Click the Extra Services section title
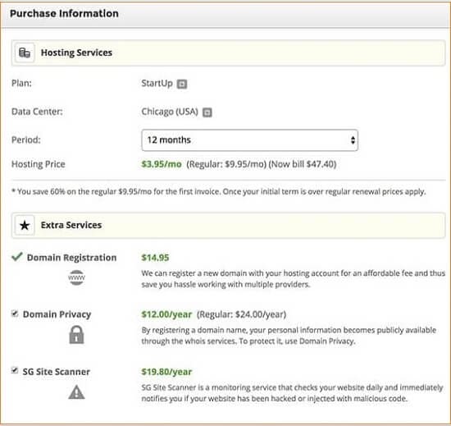This screenshot has height=426, width=451. pos(71,225)
